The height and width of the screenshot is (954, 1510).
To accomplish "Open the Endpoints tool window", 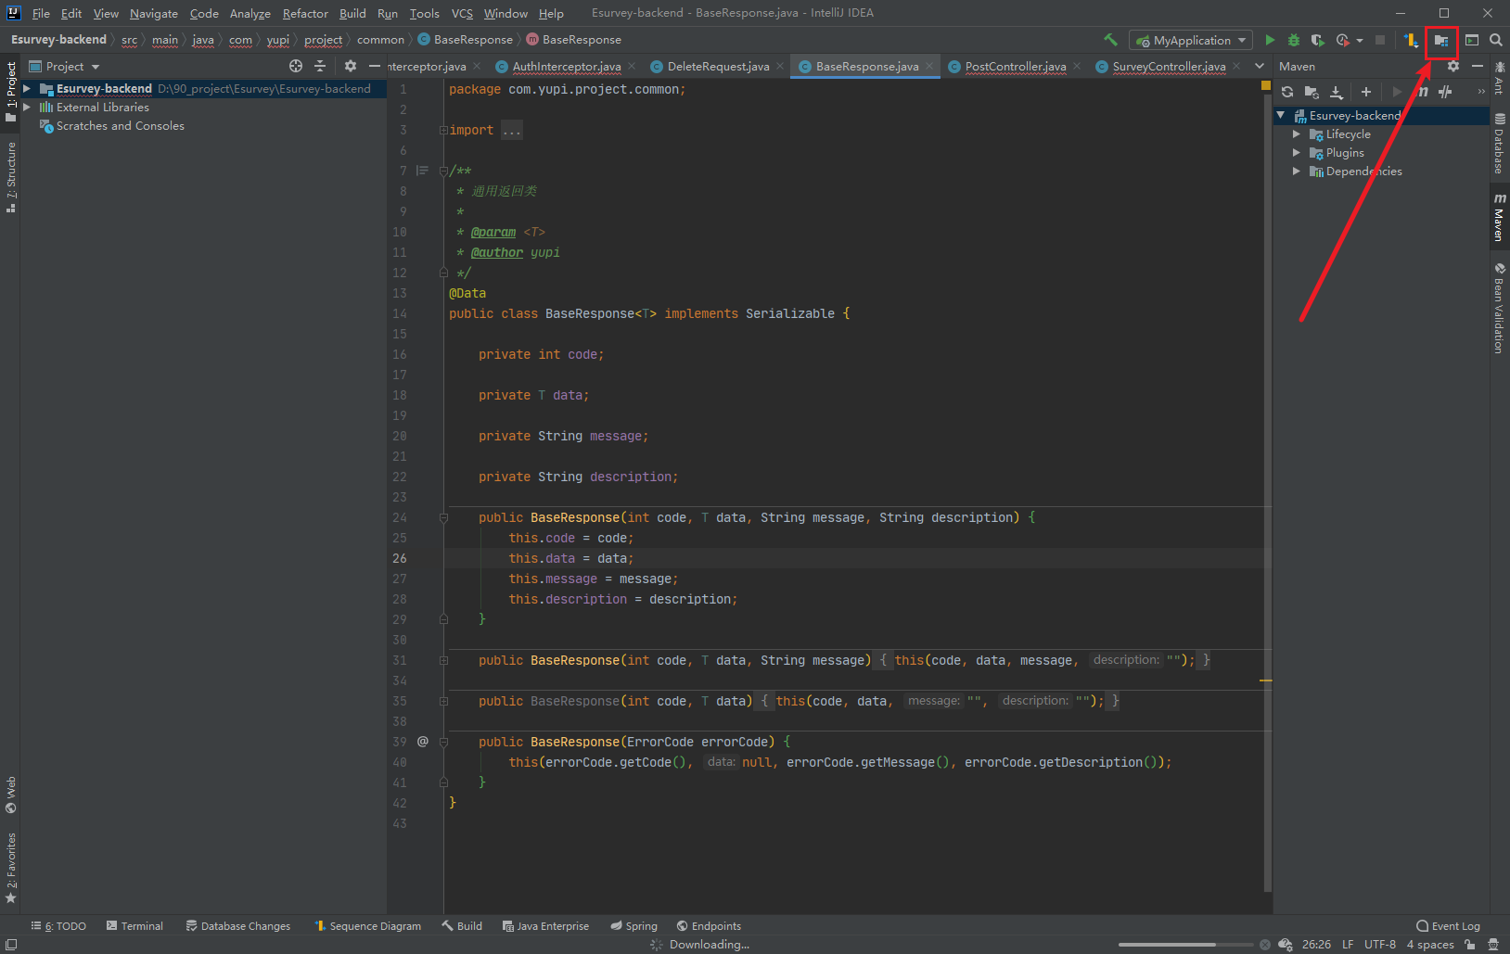I will [x=709, y=926].
